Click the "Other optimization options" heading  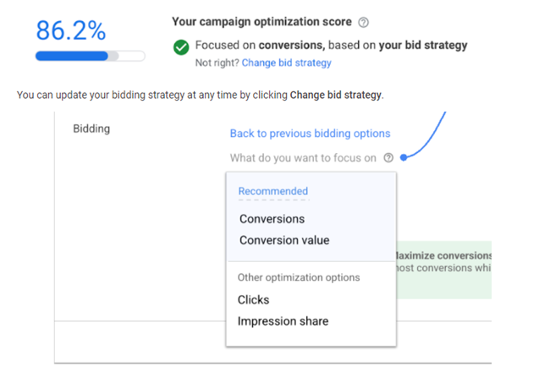(299, 277)
